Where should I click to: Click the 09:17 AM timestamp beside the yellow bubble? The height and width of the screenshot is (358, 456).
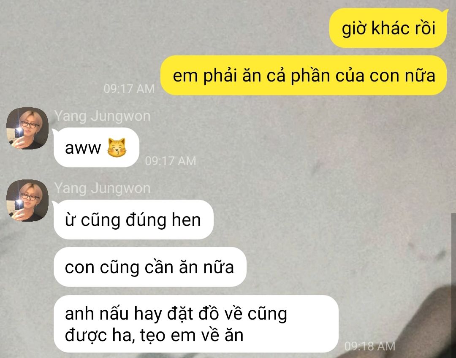pyautogui.click(x=129, y=89)
